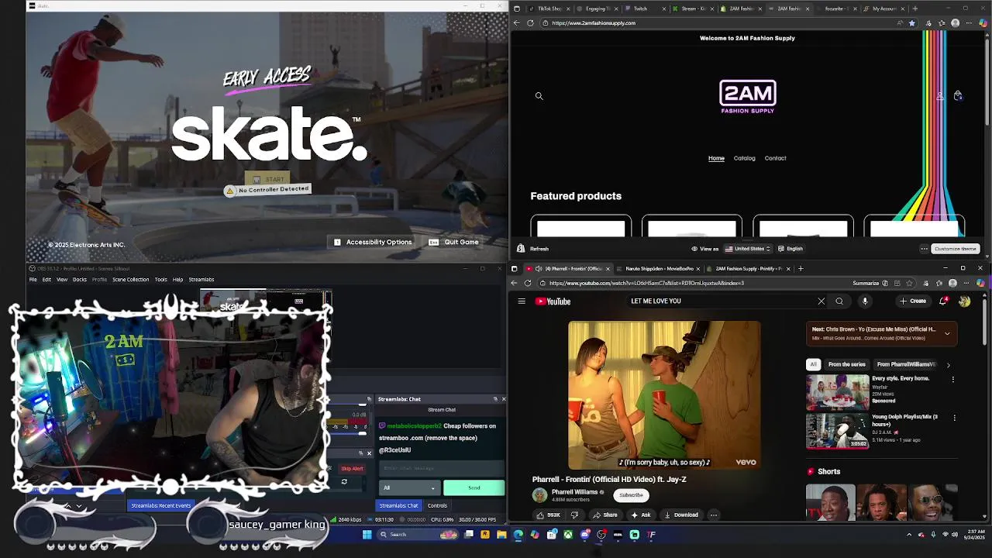This screenshot has height=558, width=992.
Task: Open the OBS Streamlabs menu
Action: pyautogui.click(x=201, y=279)
